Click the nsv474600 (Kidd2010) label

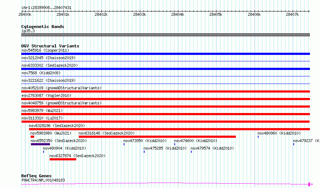pyautogui.click(x=196, y=141)
